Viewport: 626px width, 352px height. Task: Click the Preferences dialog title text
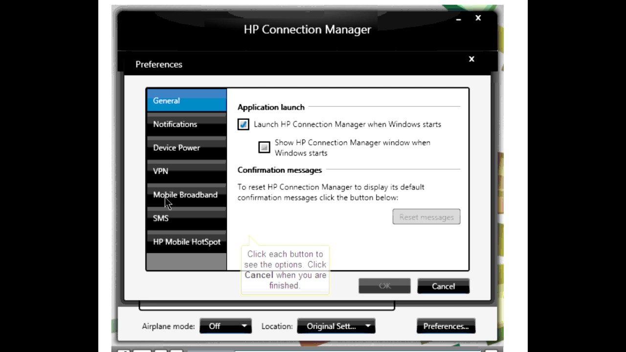click(159, 64)
